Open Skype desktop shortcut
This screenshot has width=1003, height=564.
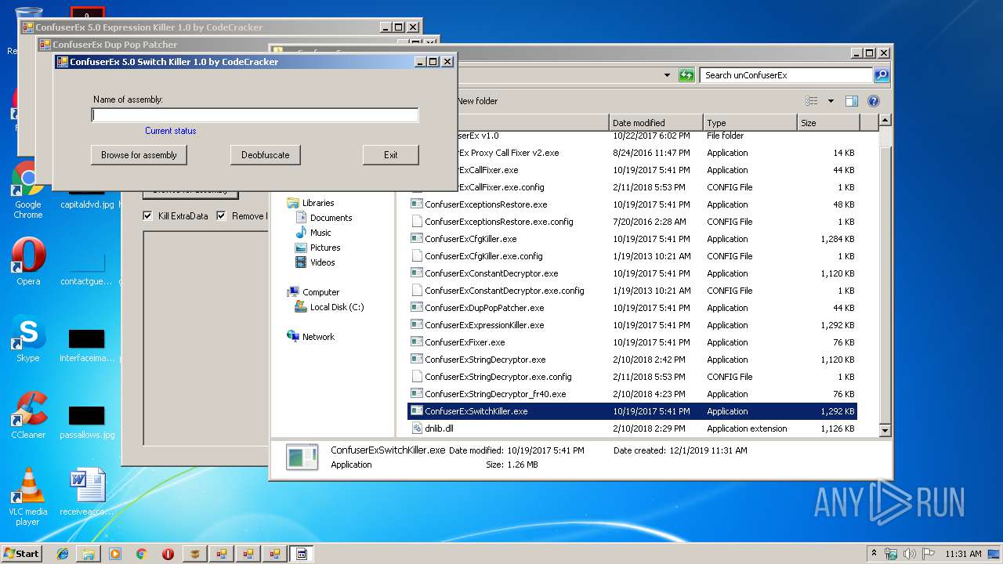point(27,339)
